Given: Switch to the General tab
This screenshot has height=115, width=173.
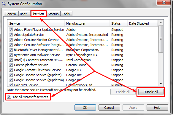Looking at the screenshot, I should coord(11,14).
